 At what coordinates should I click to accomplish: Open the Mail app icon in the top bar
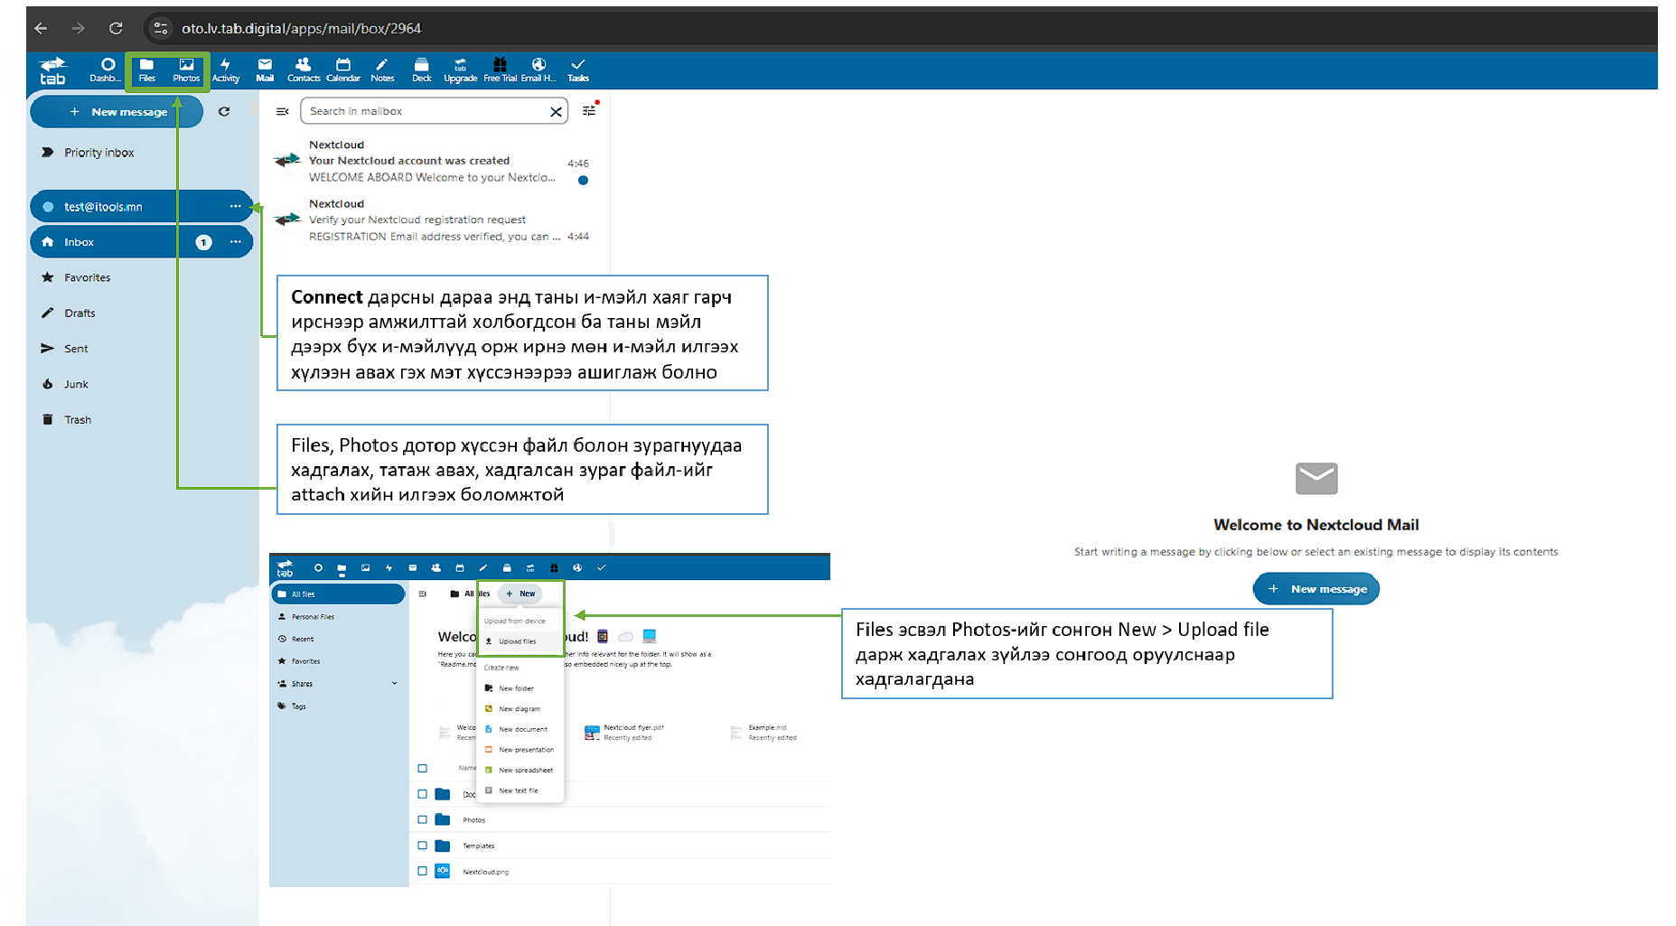(265, 70)
